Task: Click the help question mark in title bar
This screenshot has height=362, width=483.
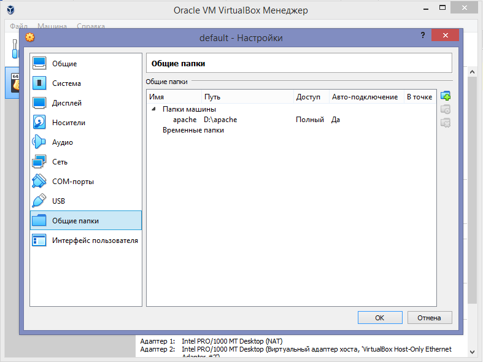Action: pyautogui.click(x=422, y=36)
